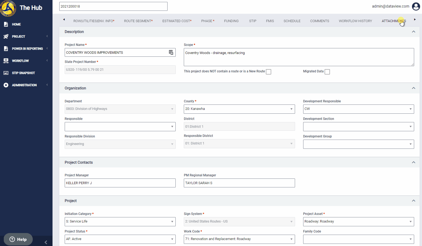
Task: Collapse the Organization section
Action: coord(414,88)
